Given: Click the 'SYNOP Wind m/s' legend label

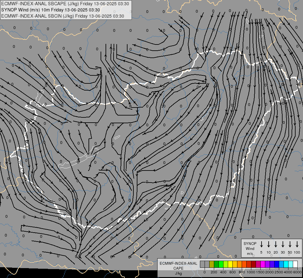Looking at the screenshot, I should click(x=250, y=248).
